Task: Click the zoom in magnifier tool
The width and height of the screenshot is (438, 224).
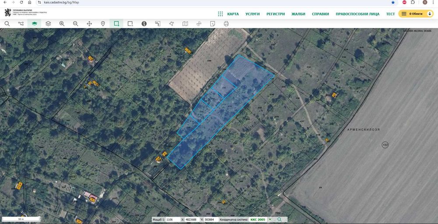Action: 62,24
